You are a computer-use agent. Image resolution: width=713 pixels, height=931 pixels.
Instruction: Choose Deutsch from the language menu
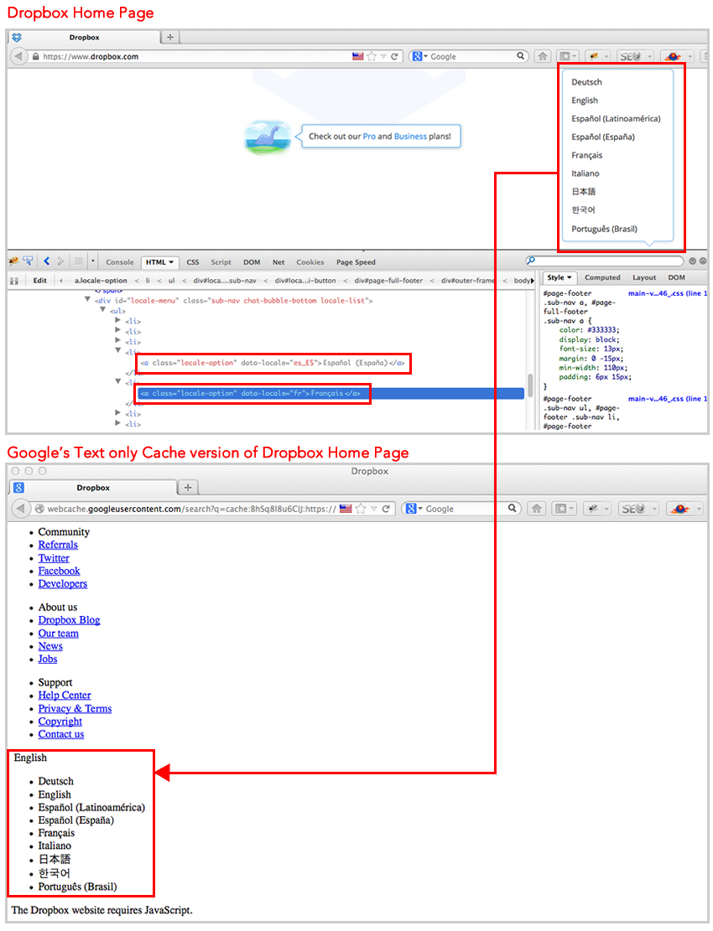point(586,82)
